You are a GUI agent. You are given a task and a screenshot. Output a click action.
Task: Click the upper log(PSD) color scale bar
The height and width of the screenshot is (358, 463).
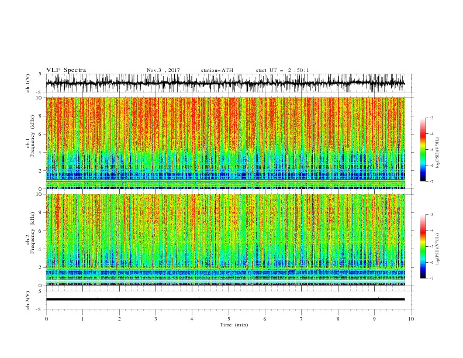point(423,150)
